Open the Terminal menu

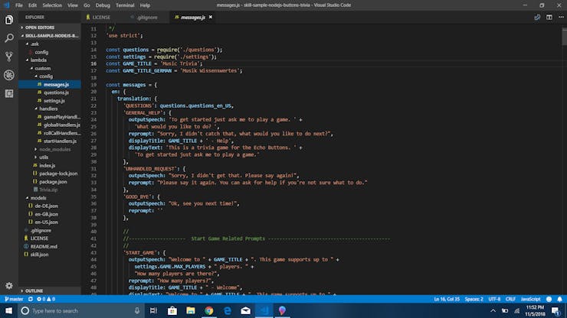tap(125, 5)
